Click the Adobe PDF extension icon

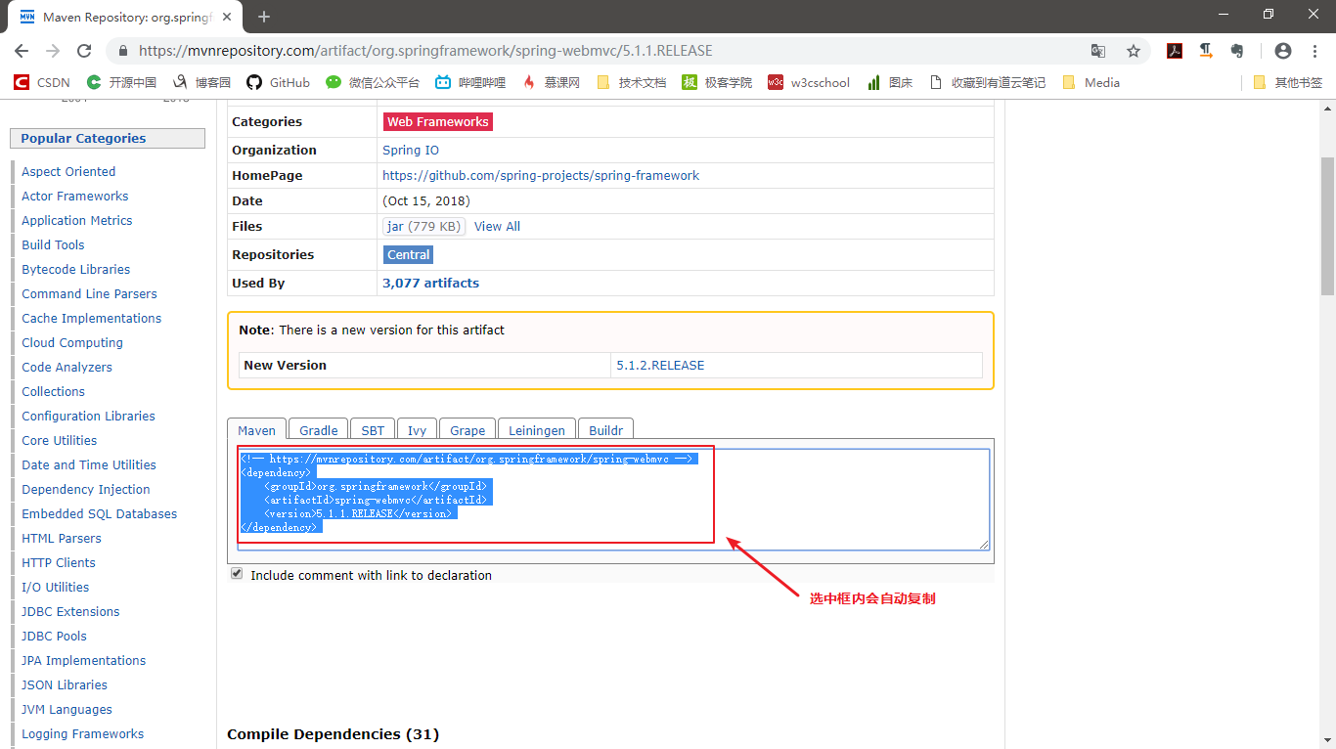pyautogui.click(x=1175, y=51)
